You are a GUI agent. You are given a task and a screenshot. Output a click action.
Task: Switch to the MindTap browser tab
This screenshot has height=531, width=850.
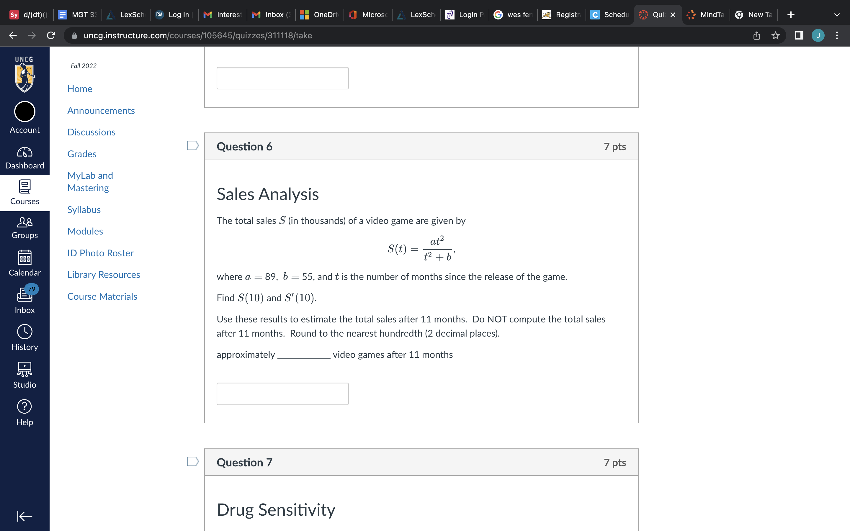pos(705,15)
